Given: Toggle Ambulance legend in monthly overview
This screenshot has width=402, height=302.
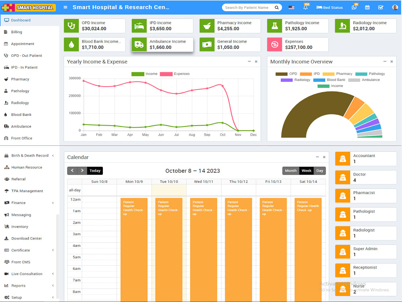Looking at the screenshot, I should pos(364,80).
